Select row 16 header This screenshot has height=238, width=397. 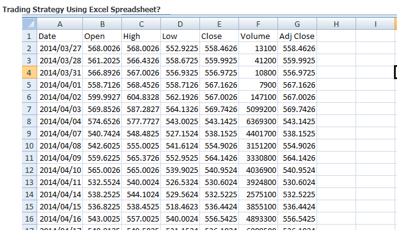[29, 219]
